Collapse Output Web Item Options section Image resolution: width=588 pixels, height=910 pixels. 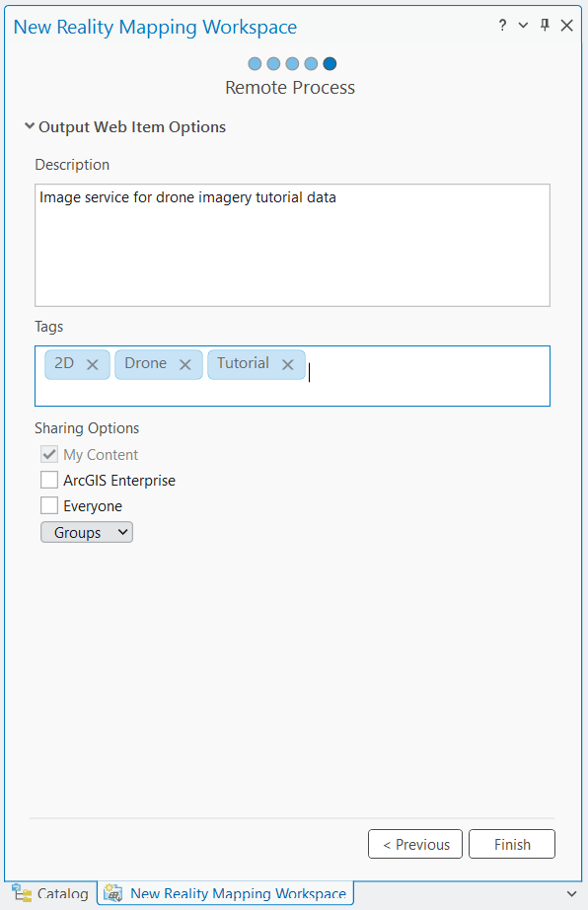[30, 126]
